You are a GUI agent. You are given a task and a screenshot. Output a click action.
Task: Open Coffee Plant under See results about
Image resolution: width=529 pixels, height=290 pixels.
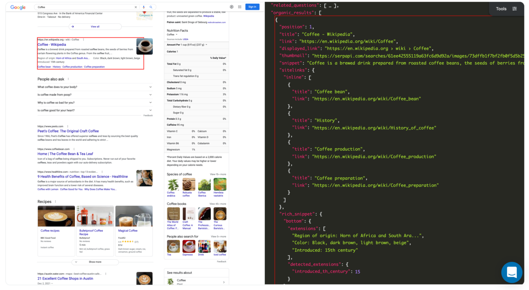pos(196,282)
